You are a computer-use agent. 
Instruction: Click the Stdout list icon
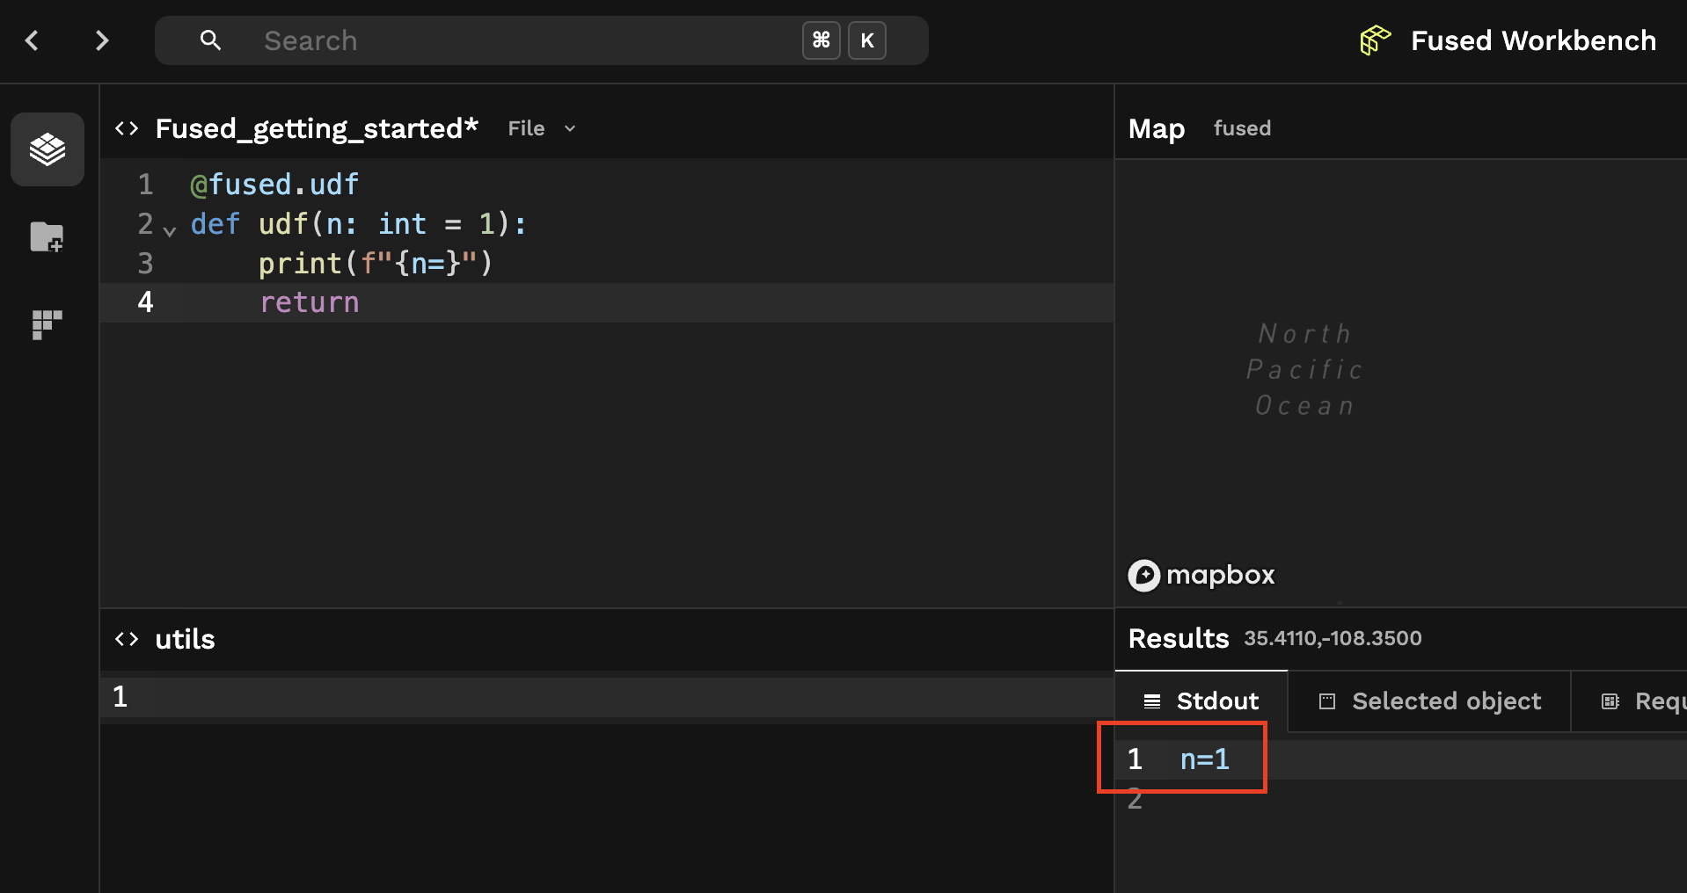point(1151,701)
